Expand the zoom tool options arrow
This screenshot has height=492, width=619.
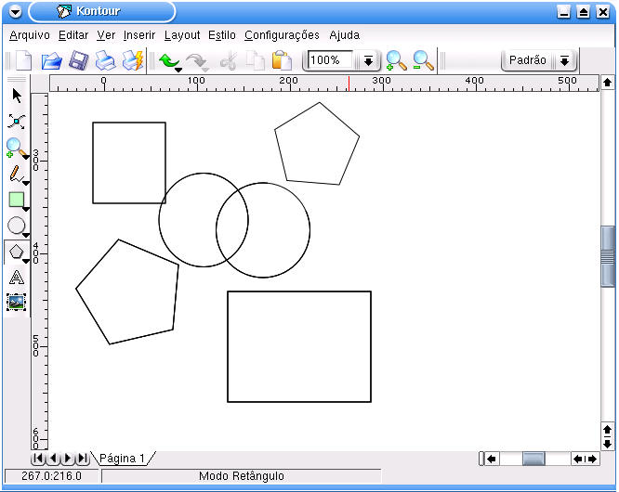[26, 157]
